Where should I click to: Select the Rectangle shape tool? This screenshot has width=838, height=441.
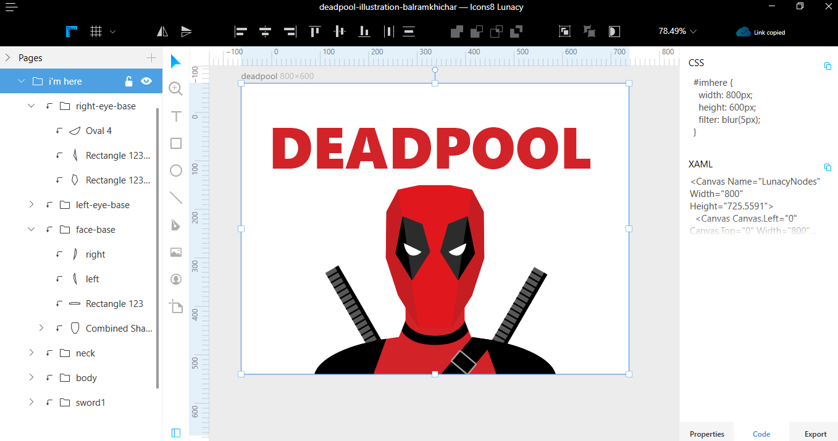[x=176, y=143]
